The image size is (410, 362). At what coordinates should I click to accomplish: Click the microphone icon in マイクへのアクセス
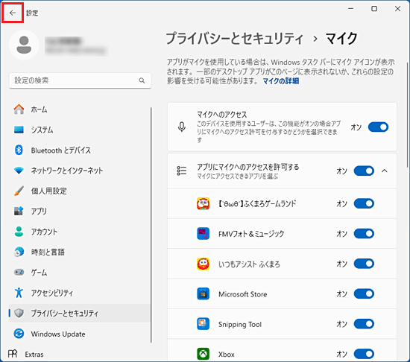click(182, 127)
